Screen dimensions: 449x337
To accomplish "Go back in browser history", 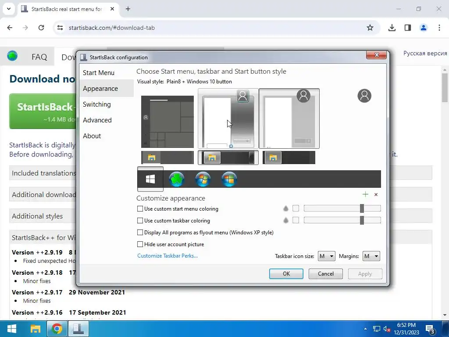I will (10, 28).
